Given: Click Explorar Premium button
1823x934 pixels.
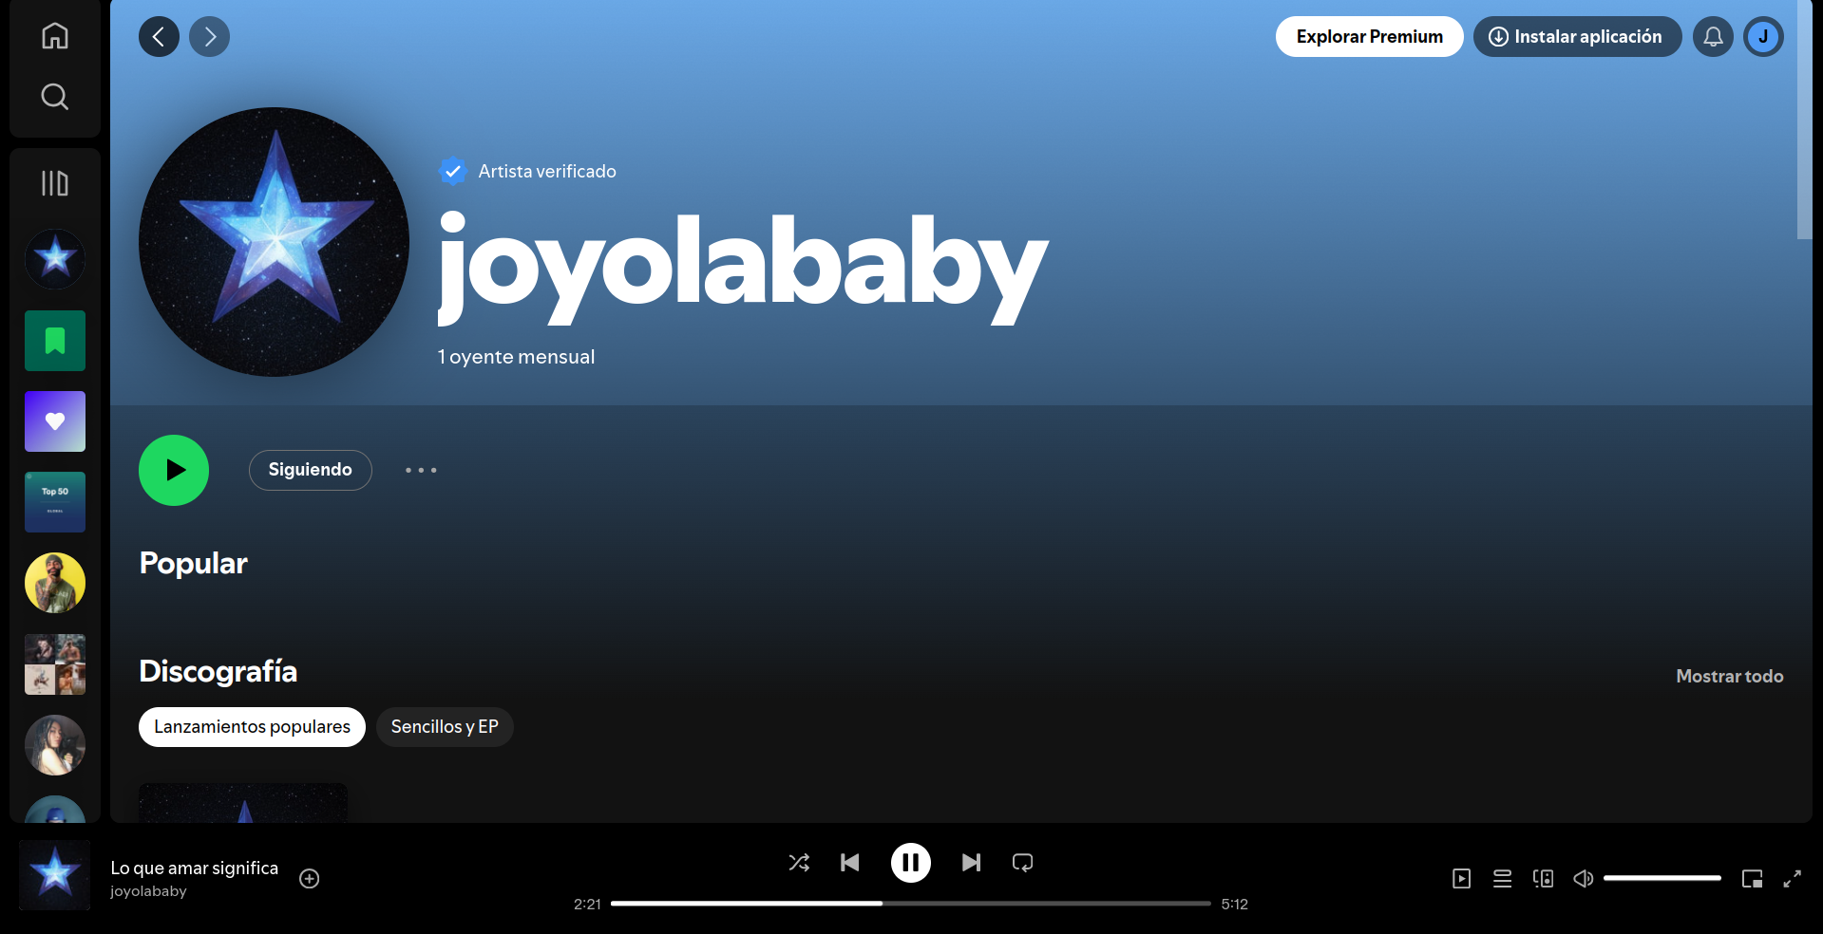Looking at the screenshot, I should point(1369,37).
